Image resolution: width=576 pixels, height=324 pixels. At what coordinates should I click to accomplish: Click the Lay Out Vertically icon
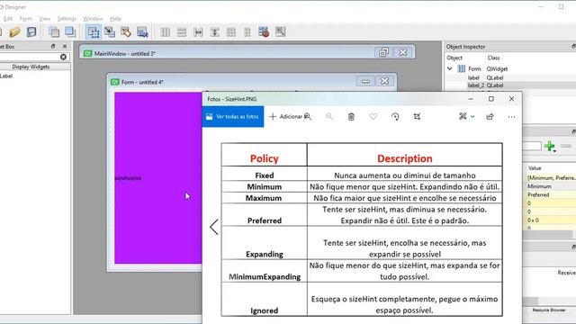click(182, 32)
